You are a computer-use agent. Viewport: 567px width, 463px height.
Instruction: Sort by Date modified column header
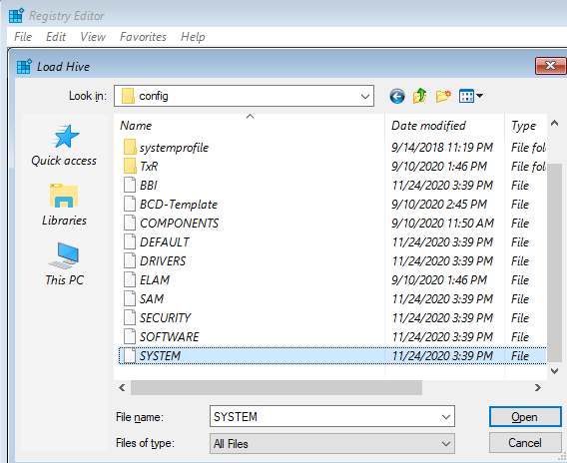[444, 126]
